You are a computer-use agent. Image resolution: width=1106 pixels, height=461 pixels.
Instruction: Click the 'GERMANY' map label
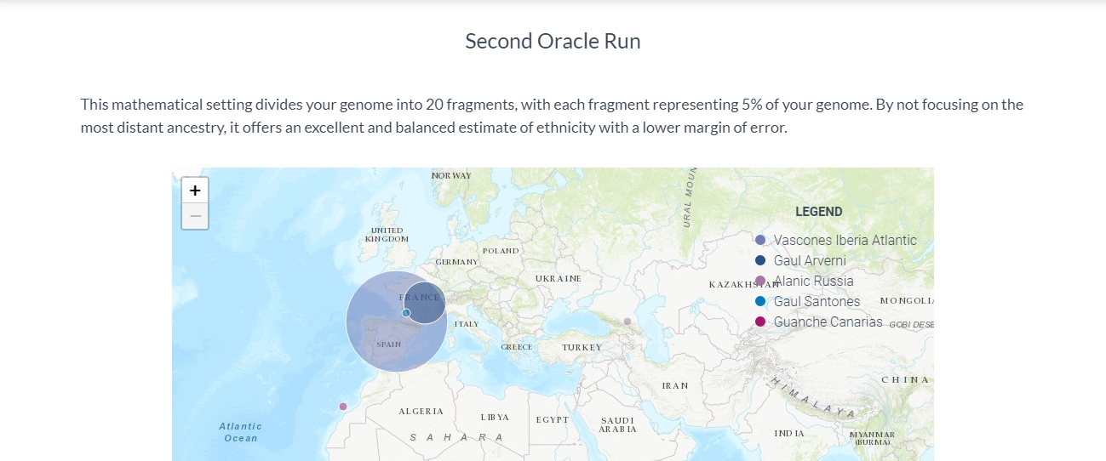tap(457, 262)
